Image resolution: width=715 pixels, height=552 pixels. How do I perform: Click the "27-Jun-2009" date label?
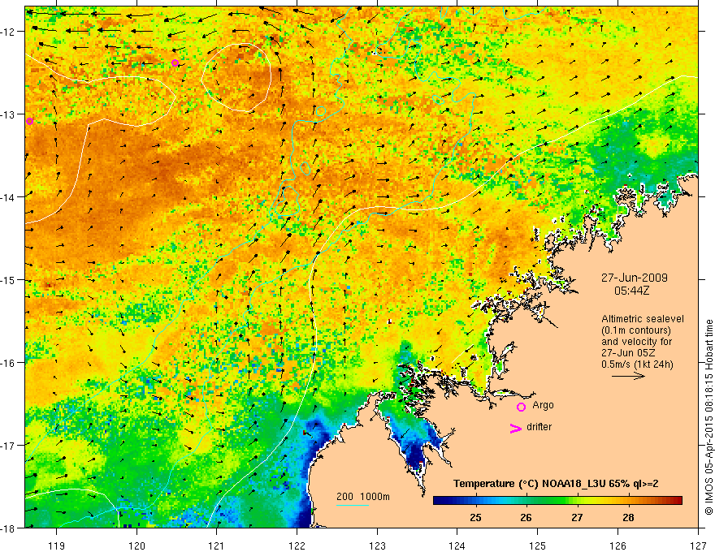point(635,278)
